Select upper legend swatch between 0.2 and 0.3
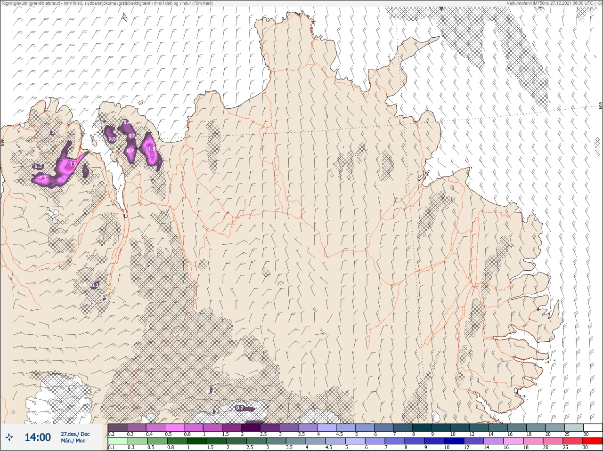The height and width of the screenshot is (451, 603). [x=118, y=427]
